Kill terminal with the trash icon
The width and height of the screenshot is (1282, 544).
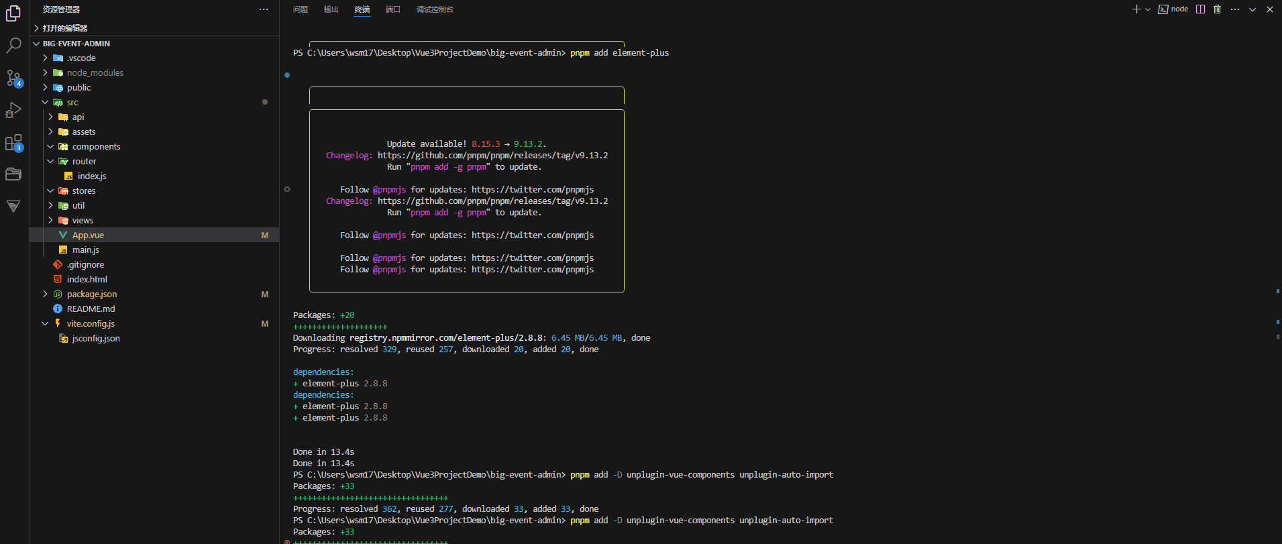click(1217, 9)
